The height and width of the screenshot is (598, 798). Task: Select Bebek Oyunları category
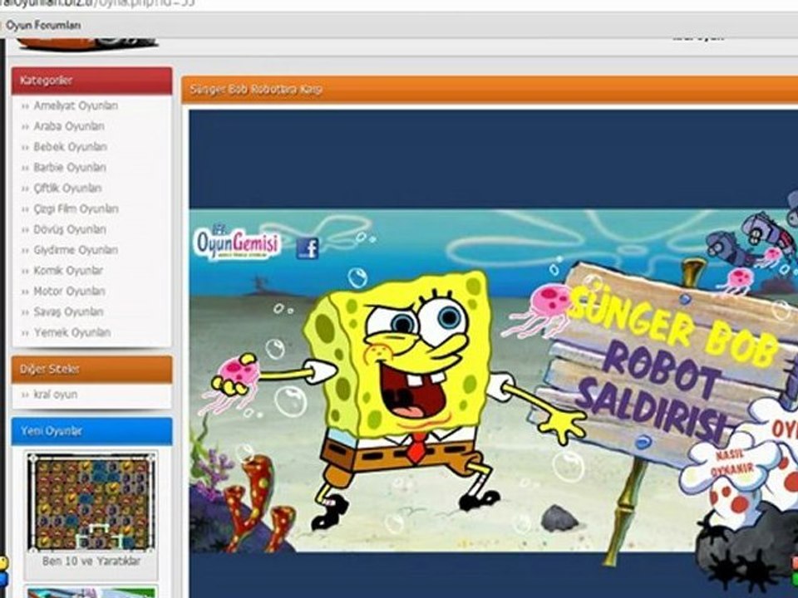70,147
